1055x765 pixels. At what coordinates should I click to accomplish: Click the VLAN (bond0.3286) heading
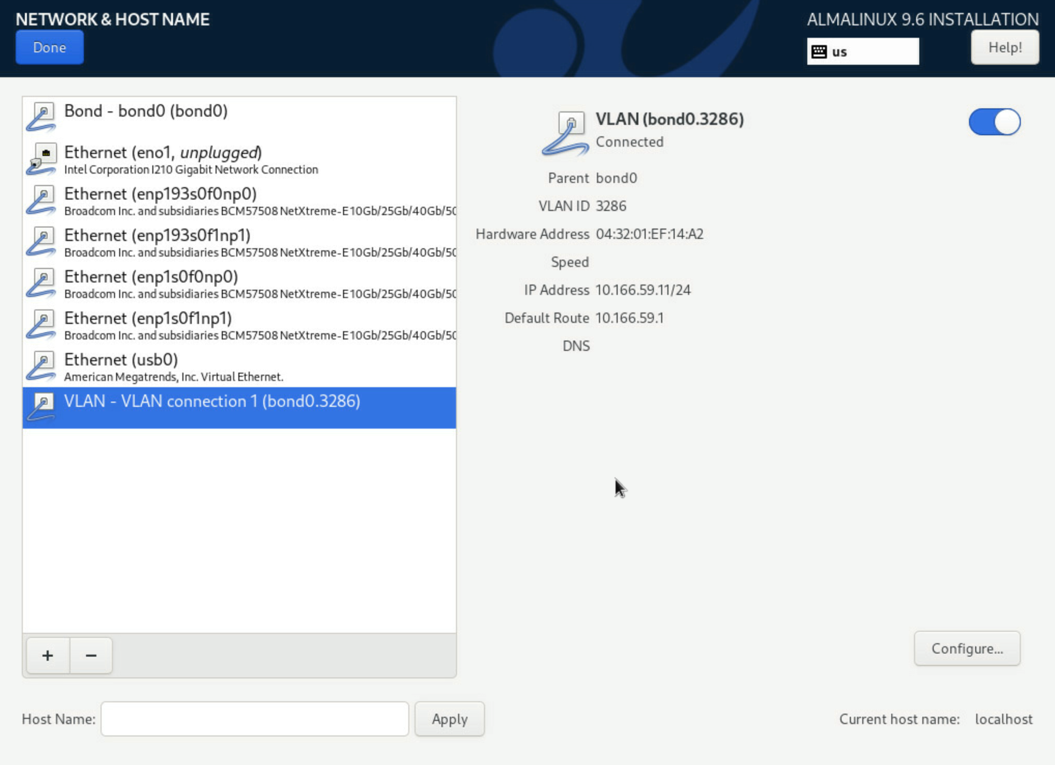tap(669, 119)
